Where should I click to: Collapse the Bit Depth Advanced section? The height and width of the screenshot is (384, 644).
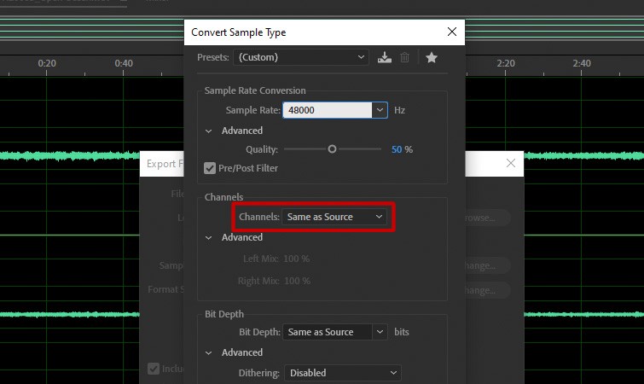coord(209,352)
